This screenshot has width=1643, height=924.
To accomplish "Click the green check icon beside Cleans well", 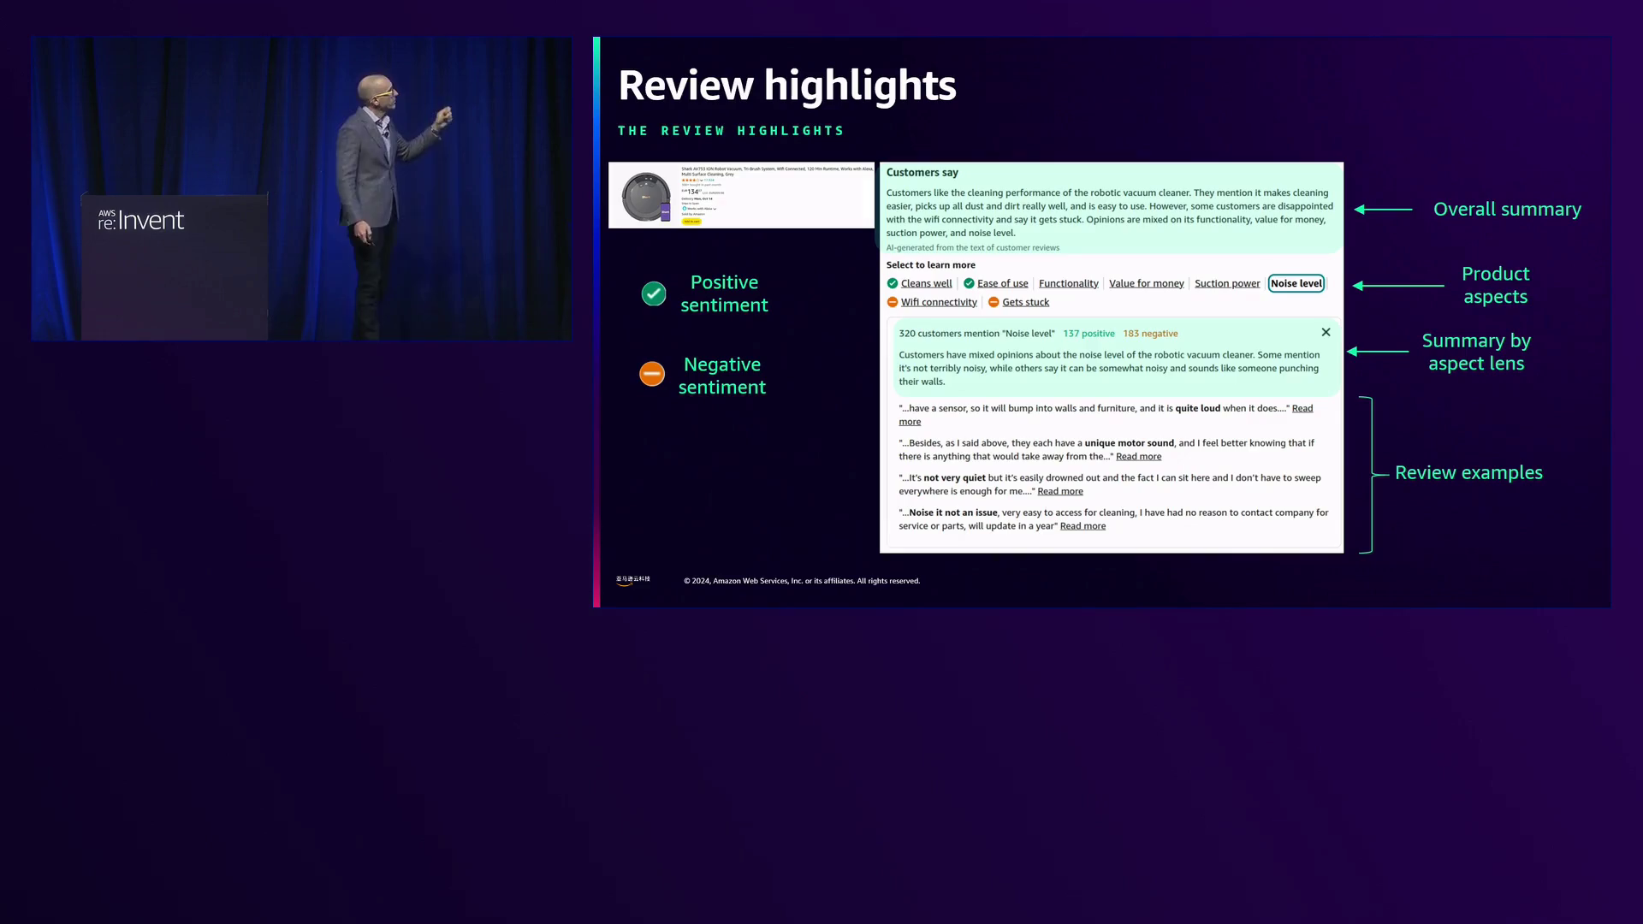I will 893,283.
